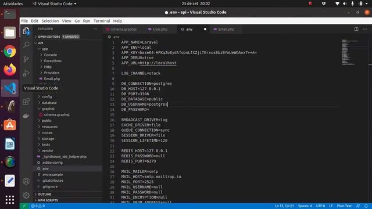Image resolution: width=372 pixels, height=209 pixels.
Task: Open system status menu in top bar
Action: (352, 3)
